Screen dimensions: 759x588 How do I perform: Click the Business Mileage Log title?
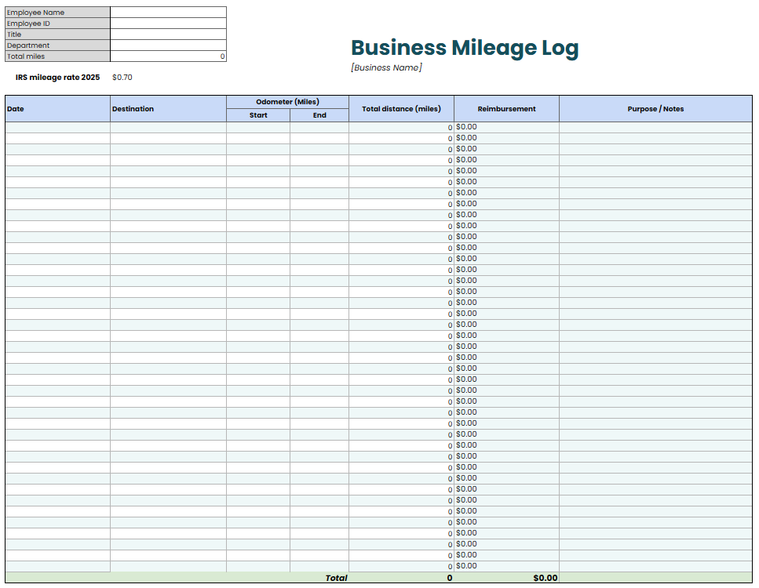[465, 48]
